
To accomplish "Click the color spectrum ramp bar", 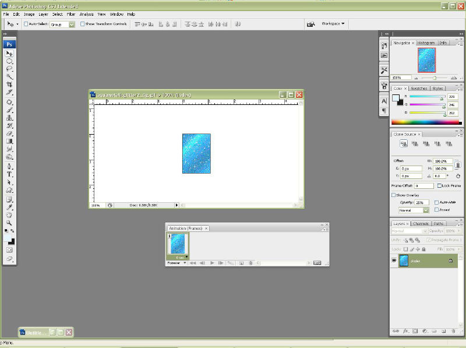I will (425, 122).
